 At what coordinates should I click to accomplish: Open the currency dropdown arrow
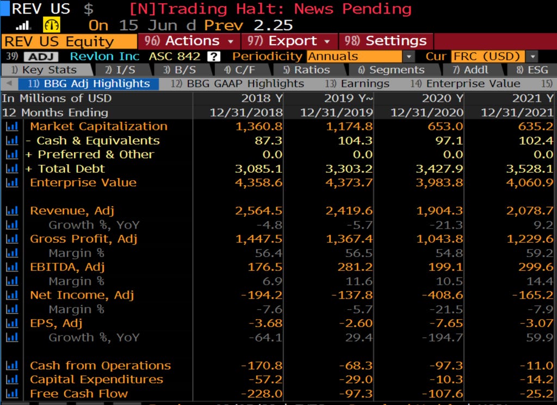tap(532, 56)
